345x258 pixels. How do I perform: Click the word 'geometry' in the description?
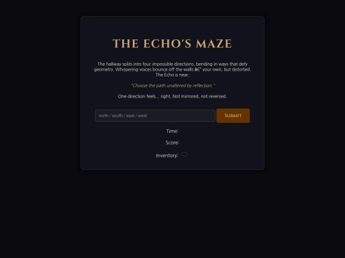tap(103, 69)
